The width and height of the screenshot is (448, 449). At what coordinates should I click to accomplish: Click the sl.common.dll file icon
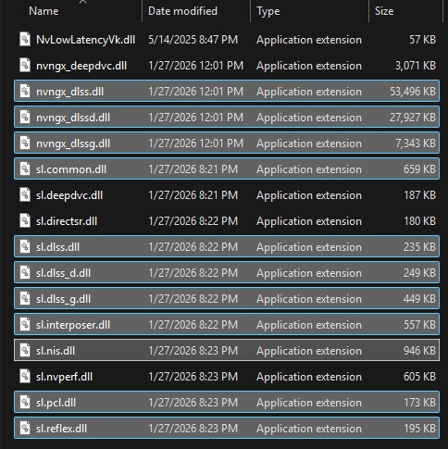(x=25, y=169)
